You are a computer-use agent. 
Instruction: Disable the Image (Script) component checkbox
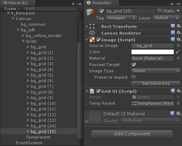[x=98, y=40]
